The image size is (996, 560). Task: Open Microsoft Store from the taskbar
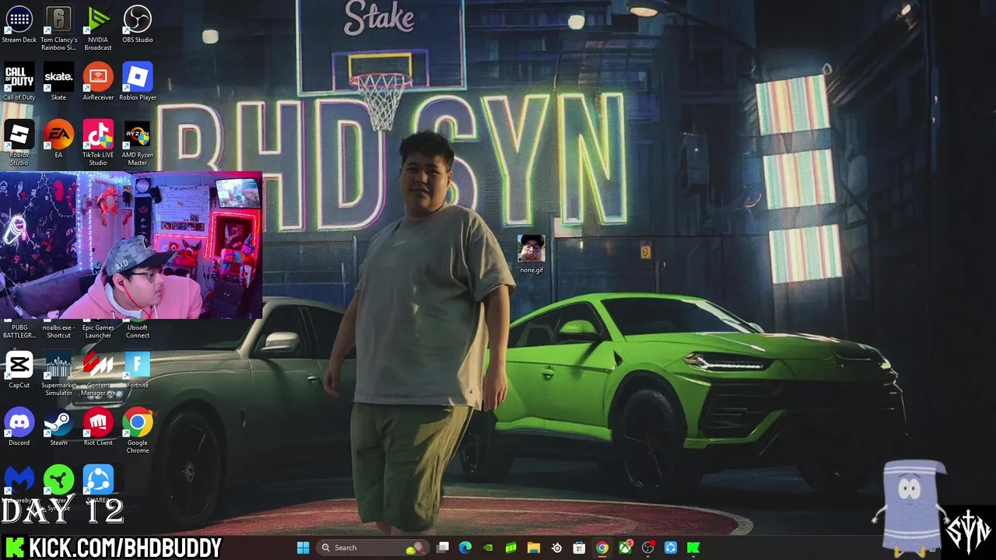[579, 548]
